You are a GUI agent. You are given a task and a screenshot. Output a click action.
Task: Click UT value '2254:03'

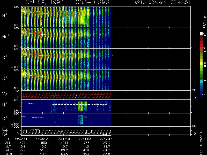(x=85, y=139)
